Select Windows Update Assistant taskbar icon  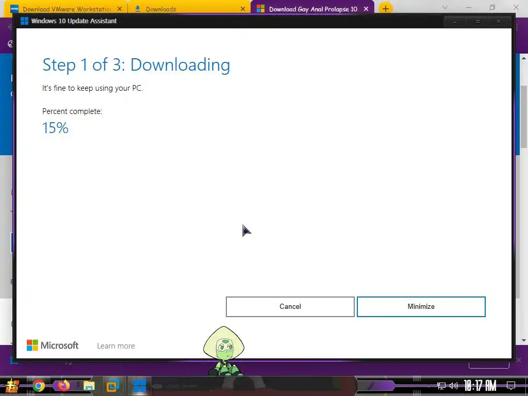139,386
